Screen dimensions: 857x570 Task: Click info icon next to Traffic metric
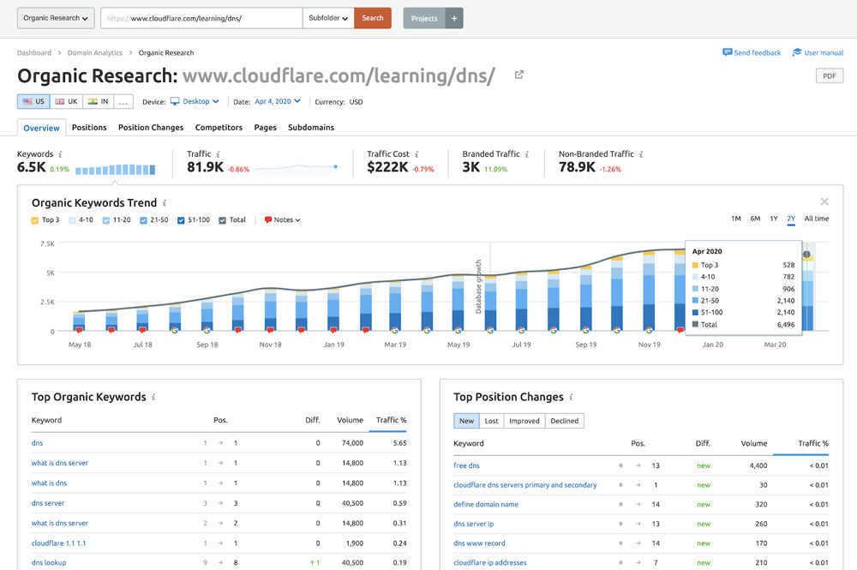coord(218,154)
